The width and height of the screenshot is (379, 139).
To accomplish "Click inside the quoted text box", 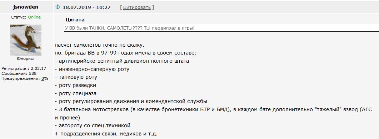I will [x=221, y=28].
